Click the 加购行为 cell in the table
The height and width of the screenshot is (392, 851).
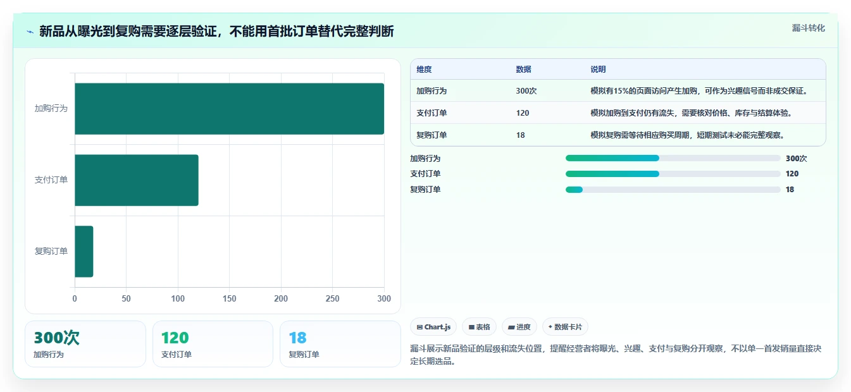point(432,91)
